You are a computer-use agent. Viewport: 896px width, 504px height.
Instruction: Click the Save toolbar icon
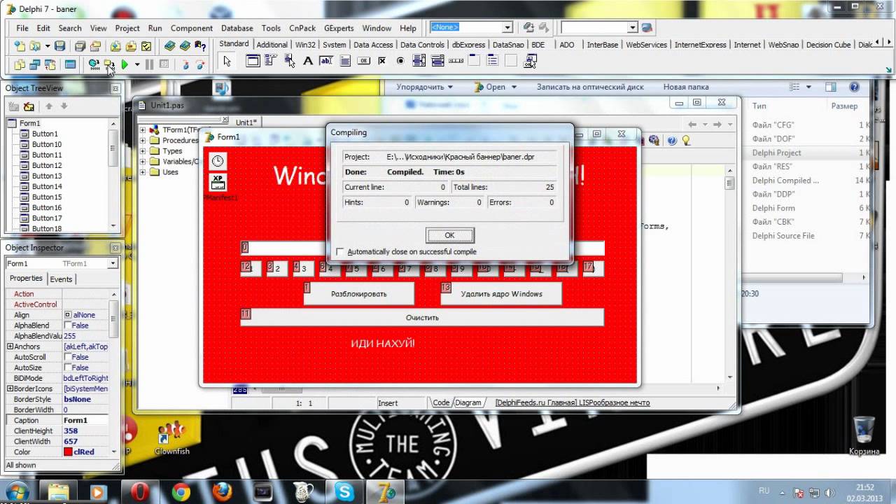pos(60,46)
